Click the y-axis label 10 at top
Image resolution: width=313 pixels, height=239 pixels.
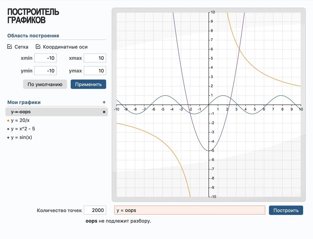click(x=213, y=12)
